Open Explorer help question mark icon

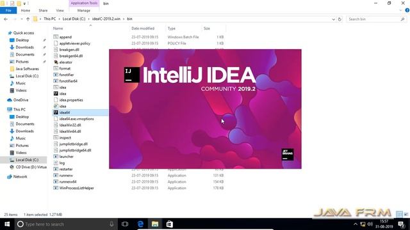point(407,10)
